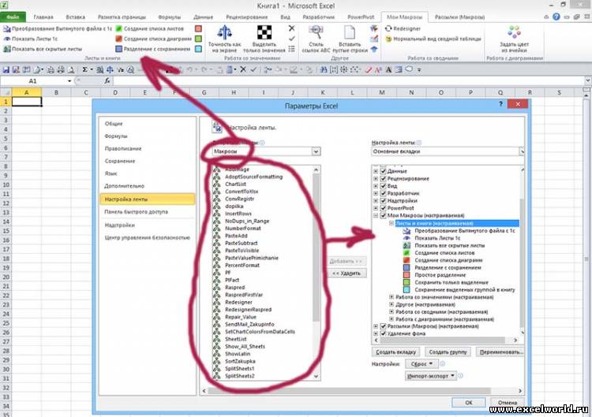Toggle the 'Надстройки' tab checkbox
Image resolution: width=592 pixels, height=417 pixels.
pos(383,201)
